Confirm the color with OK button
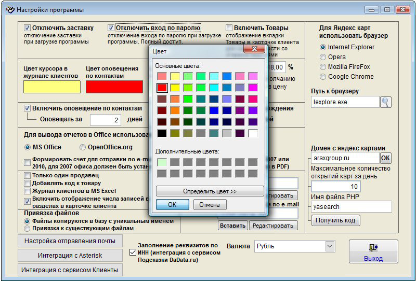 tap(172, 205)
